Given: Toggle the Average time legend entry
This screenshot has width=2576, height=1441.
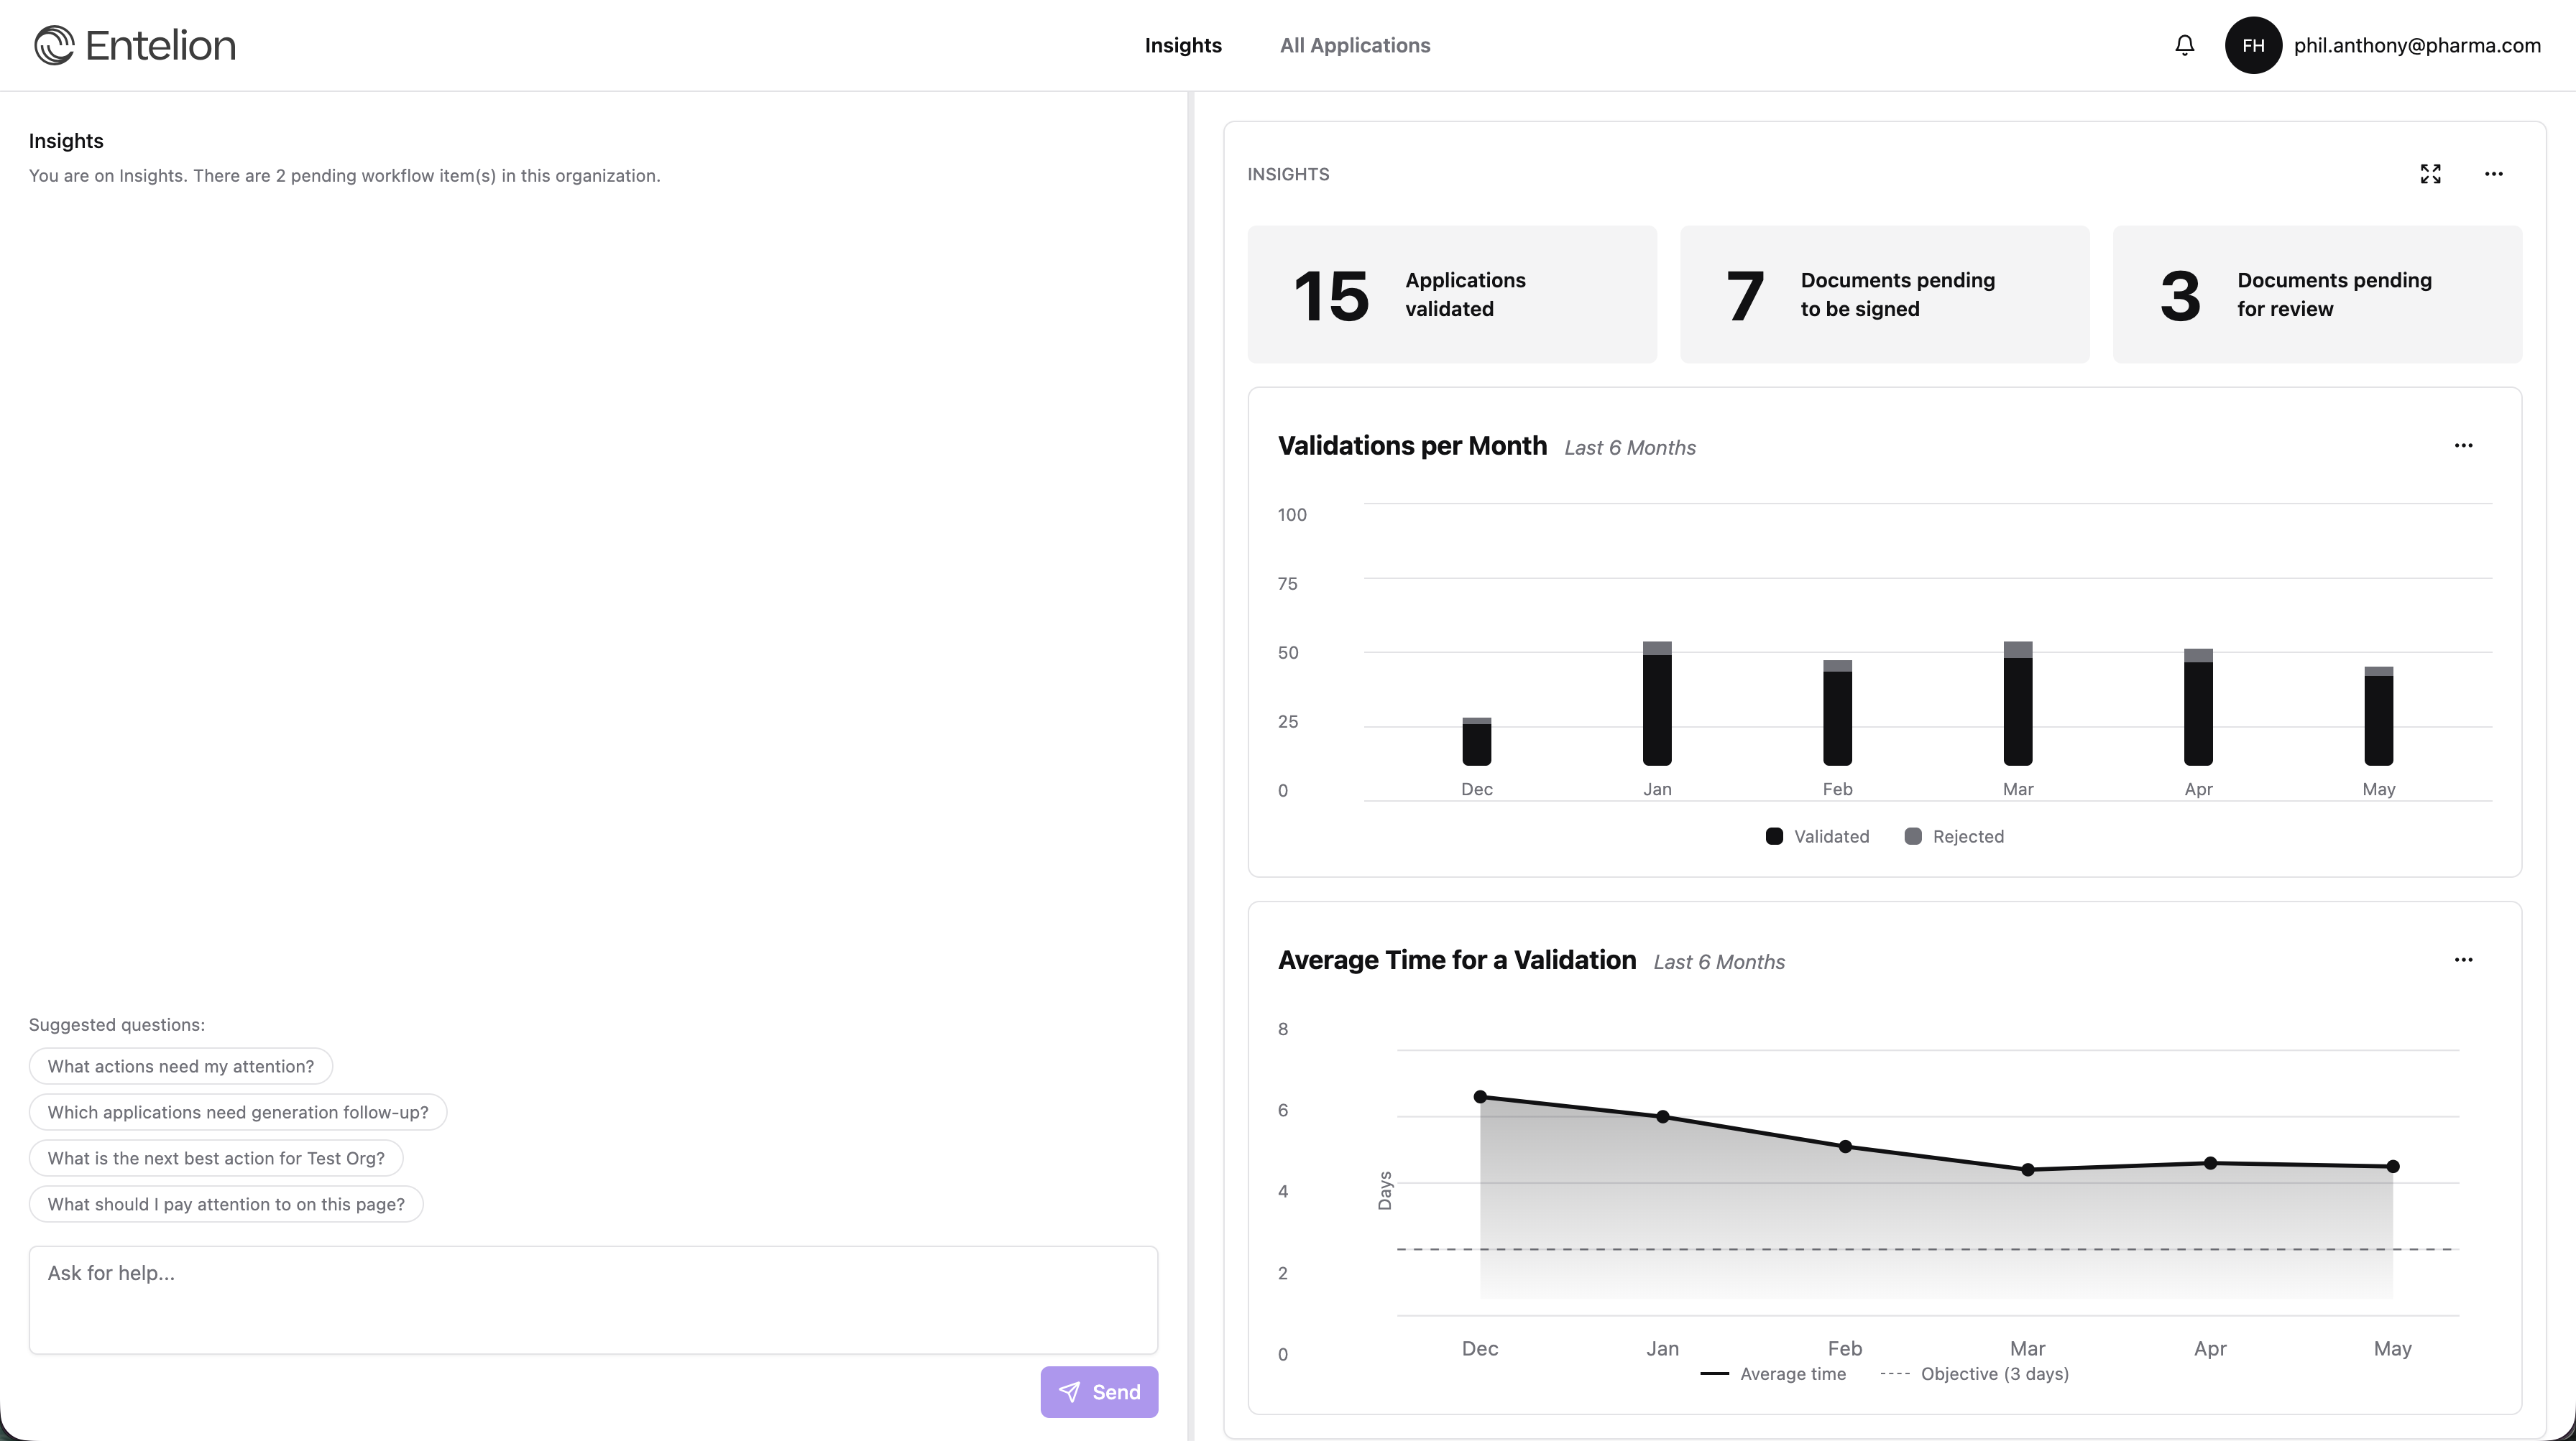Looking at the screenshot, I should pyautogui.click(x=1773, y=1374).
